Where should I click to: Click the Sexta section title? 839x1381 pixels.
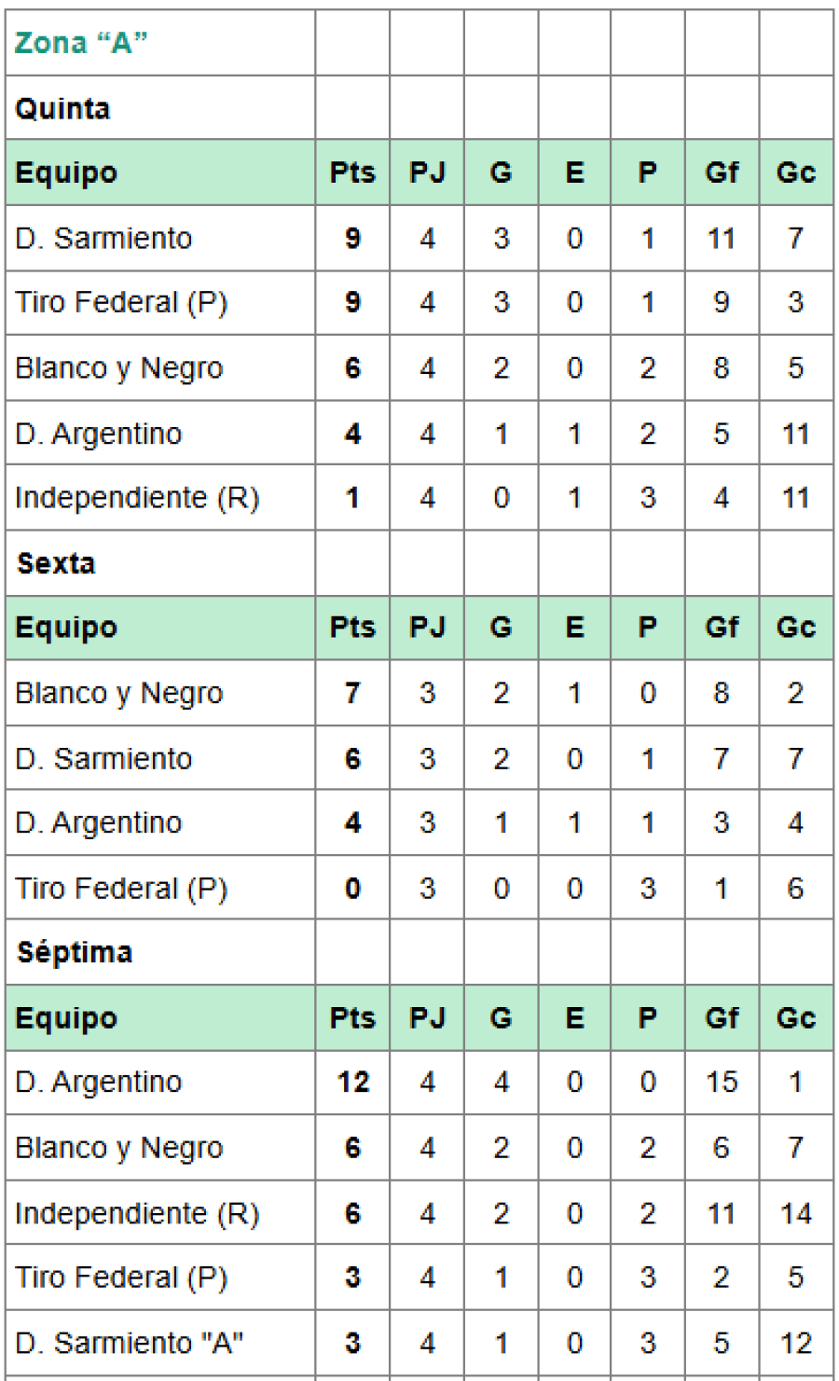[x=56, y=563]
